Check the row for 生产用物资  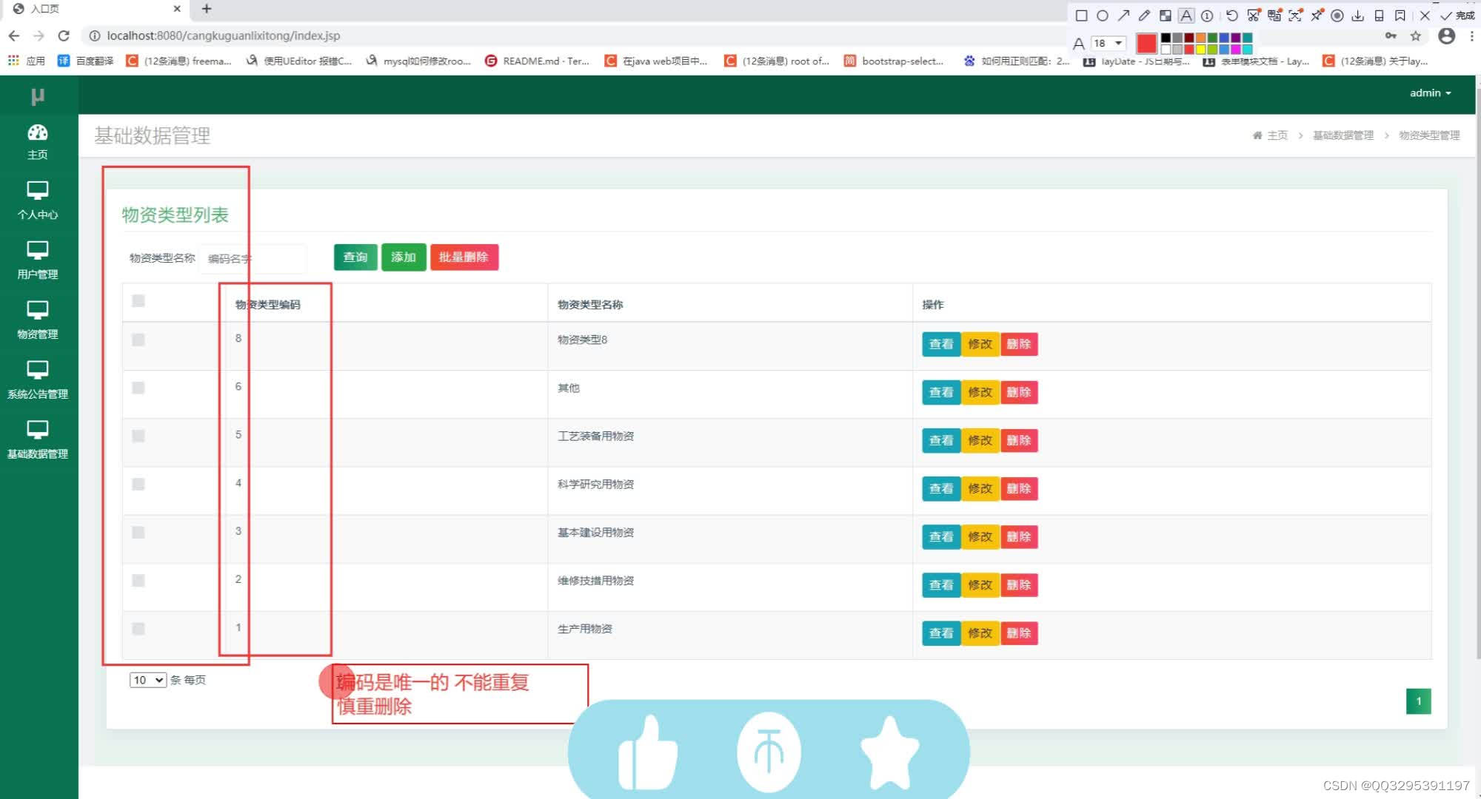pos(138,628)
